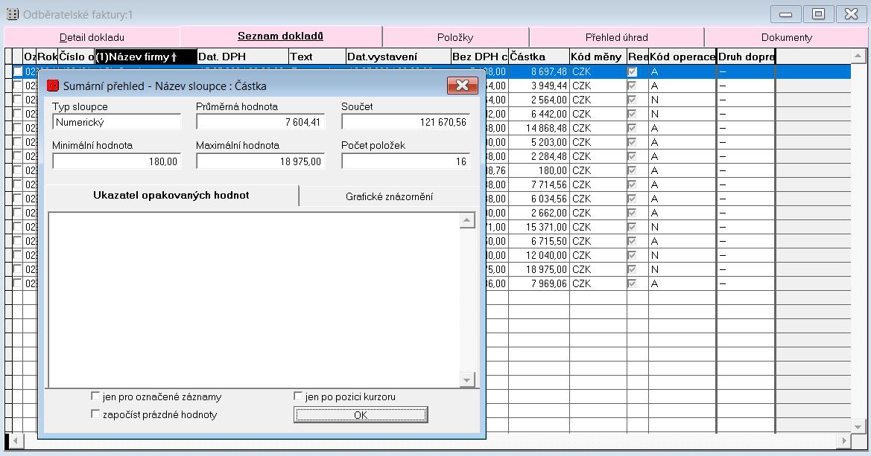
Task: Close the Sumární přehled dialog
Action: (x=462, y=86)
